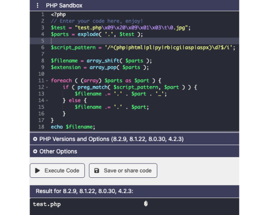Open Save or share code
The image size is (269, 215).
point(123,170)
